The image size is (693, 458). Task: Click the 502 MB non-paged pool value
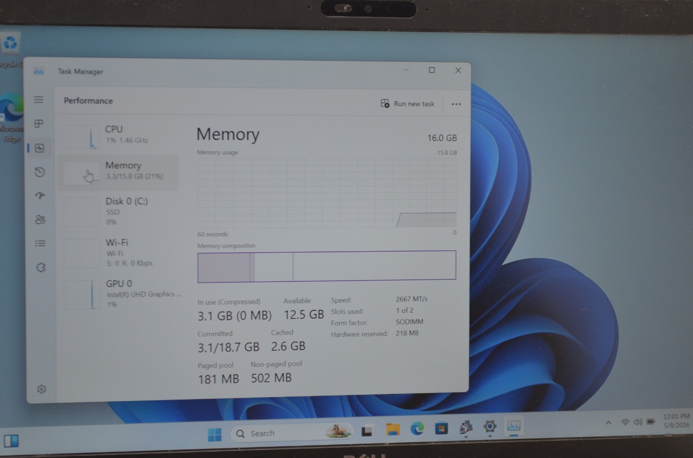271,378
